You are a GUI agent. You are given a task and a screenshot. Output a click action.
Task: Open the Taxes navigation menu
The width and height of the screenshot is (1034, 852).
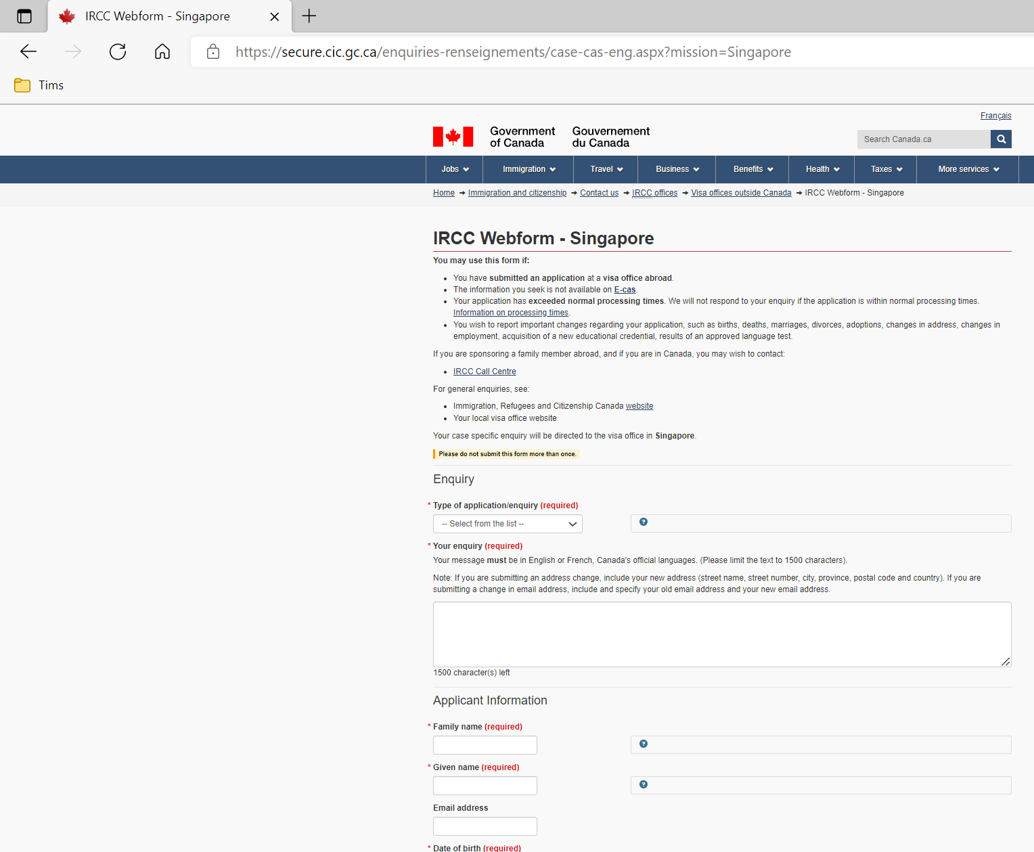[x=886, y=169]
